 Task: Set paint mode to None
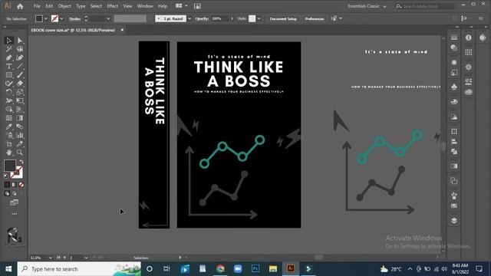pyautogui.click(x=21, y=185)
